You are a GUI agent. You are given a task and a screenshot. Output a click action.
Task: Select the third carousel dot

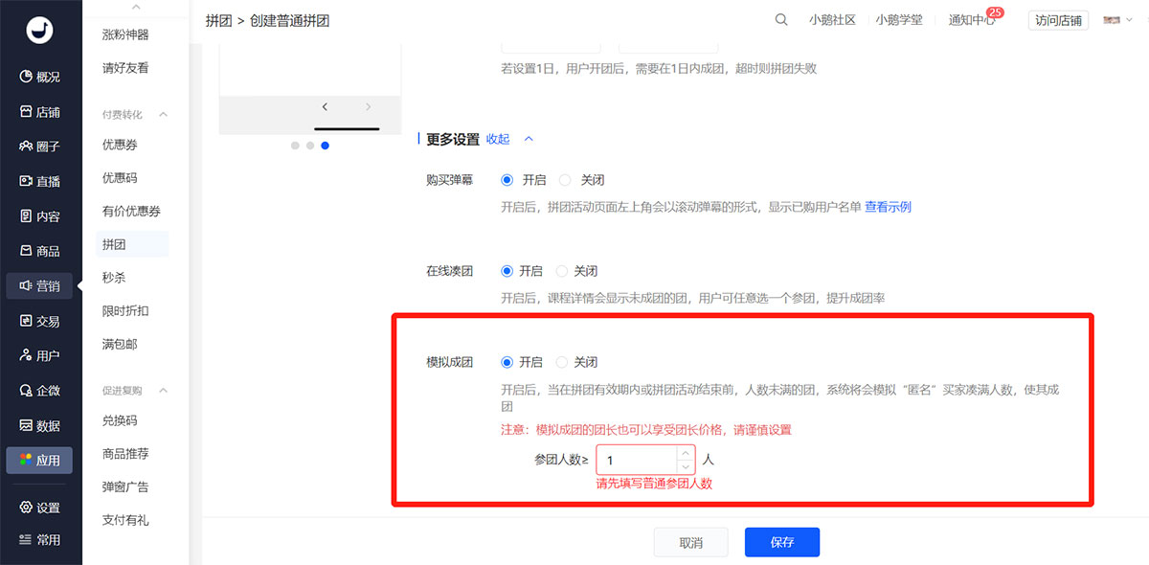coord(325,146)
